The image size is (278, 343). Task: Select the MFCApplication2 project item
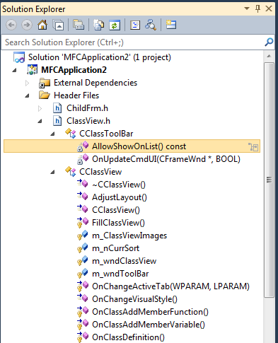(x=74, y=70)
